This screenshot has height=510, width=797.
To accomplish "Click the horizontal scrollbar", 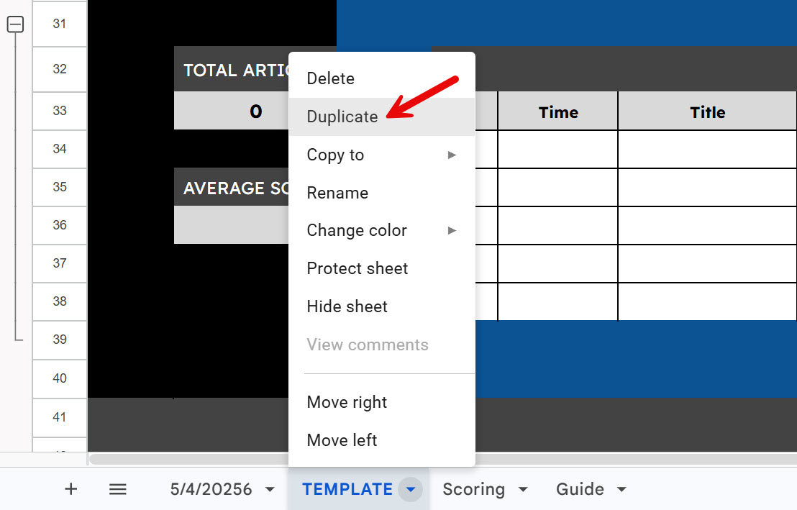I will click(x=442, y=458).
